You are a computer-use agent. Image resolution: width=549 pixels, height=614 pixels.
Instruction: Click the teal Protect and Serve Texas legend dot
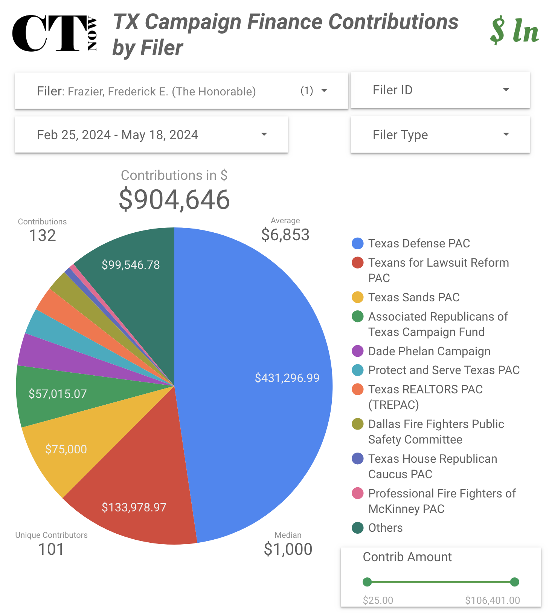[x=357, y=370]
